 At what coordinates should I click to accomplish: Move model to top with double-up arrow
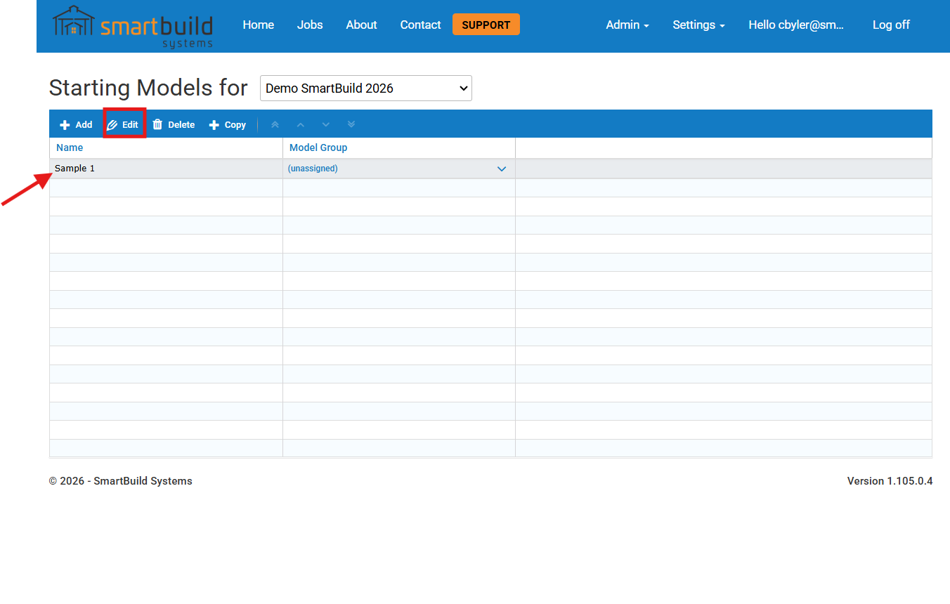(x=275, y=124)
